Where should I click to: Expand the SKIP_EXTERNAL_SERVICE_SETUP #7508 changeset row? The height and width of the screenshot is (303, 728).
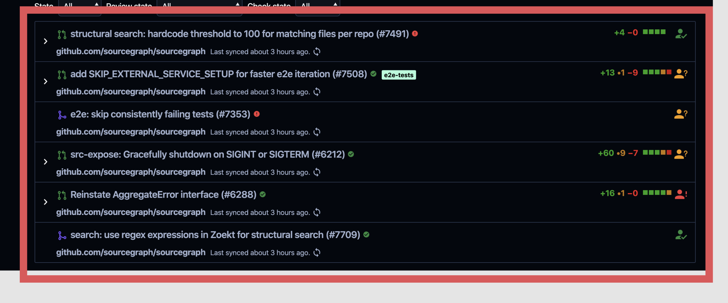[x=46, y=81]
